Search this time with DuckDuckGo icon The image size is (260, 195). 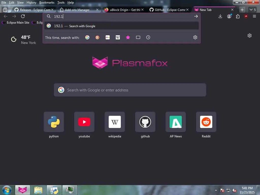point(97,37)
